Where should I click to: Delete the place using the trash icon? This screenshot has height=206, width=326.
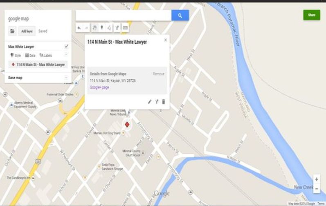164,101
